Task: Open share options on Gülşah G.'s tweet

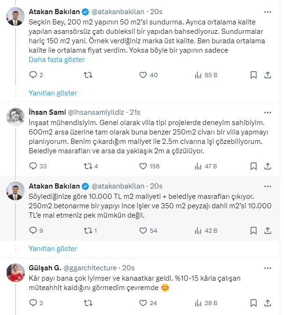Action: tap(268, 302)
